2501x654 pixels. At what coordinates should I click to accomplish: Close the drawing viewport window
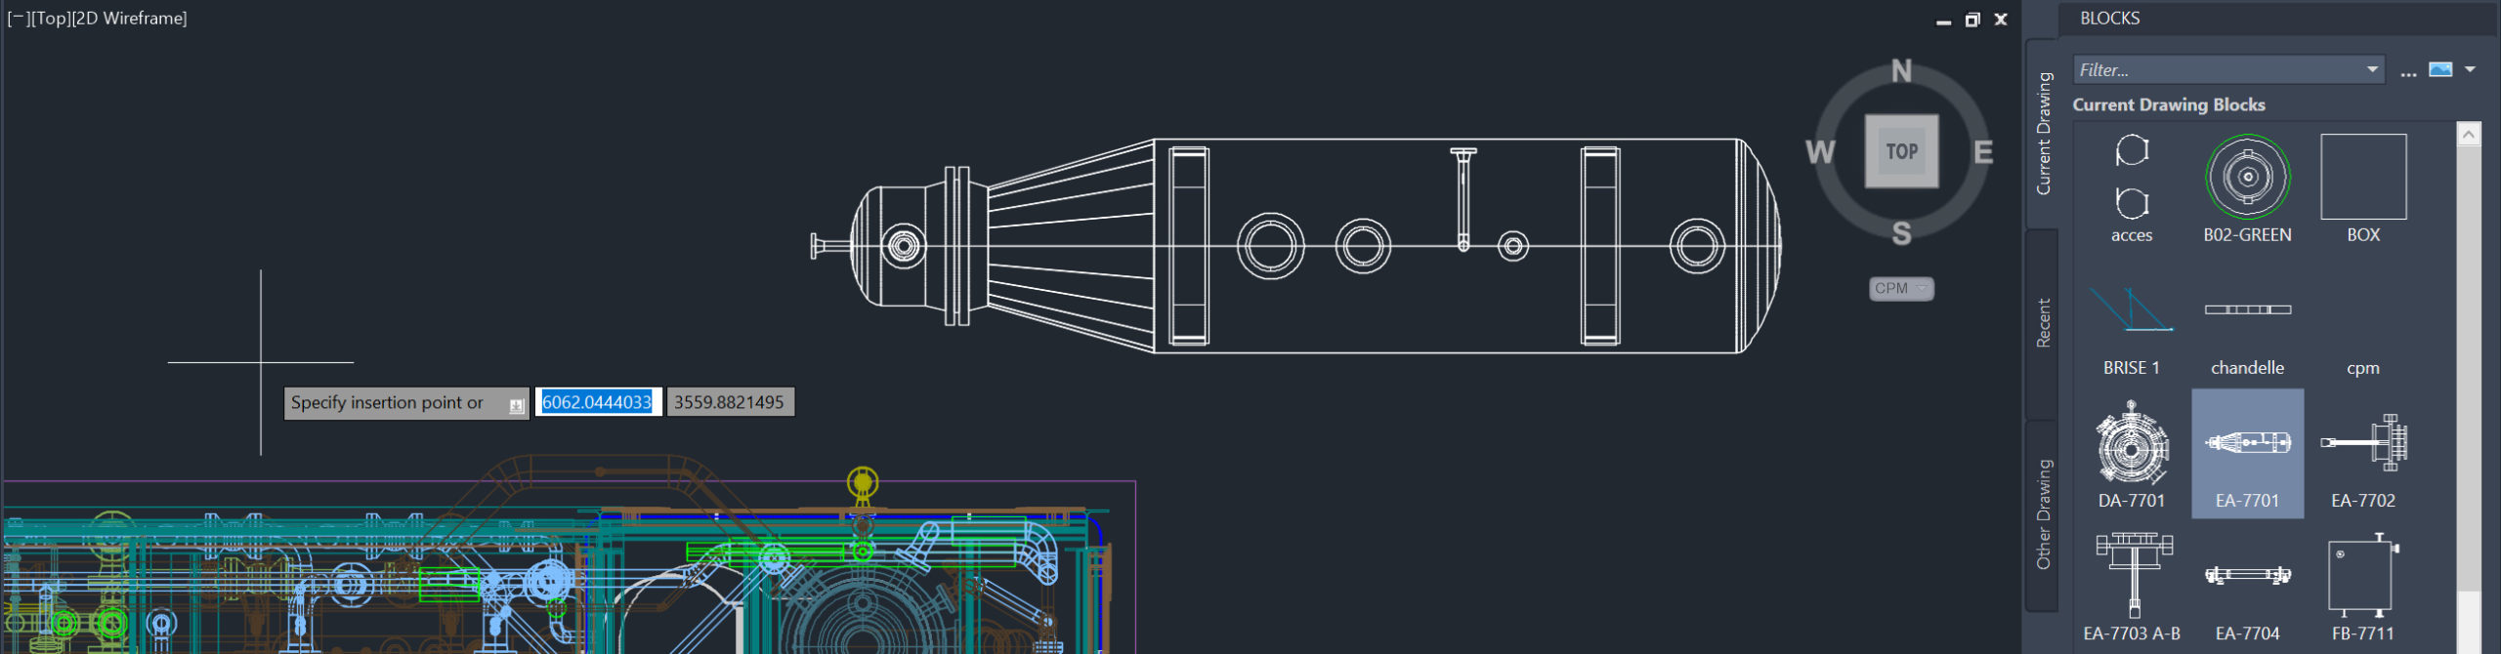pyautogui.click(x=2001, y=20)
